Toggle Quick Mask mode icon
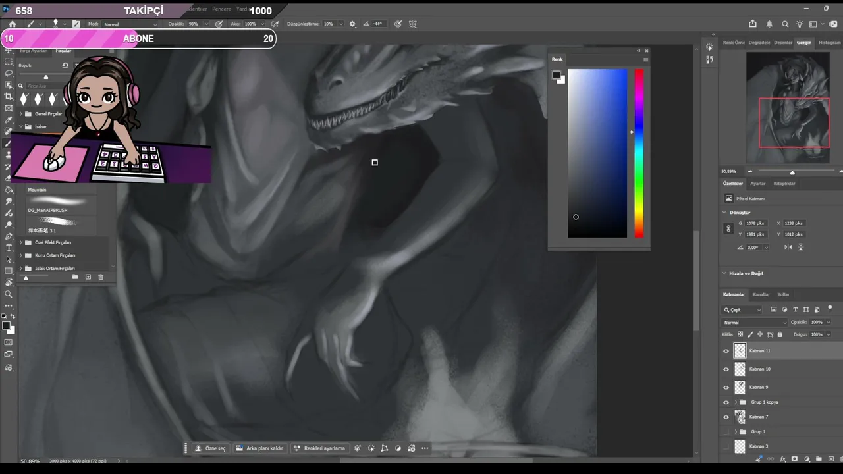The image size is (843, 474). tap(9, 342)
